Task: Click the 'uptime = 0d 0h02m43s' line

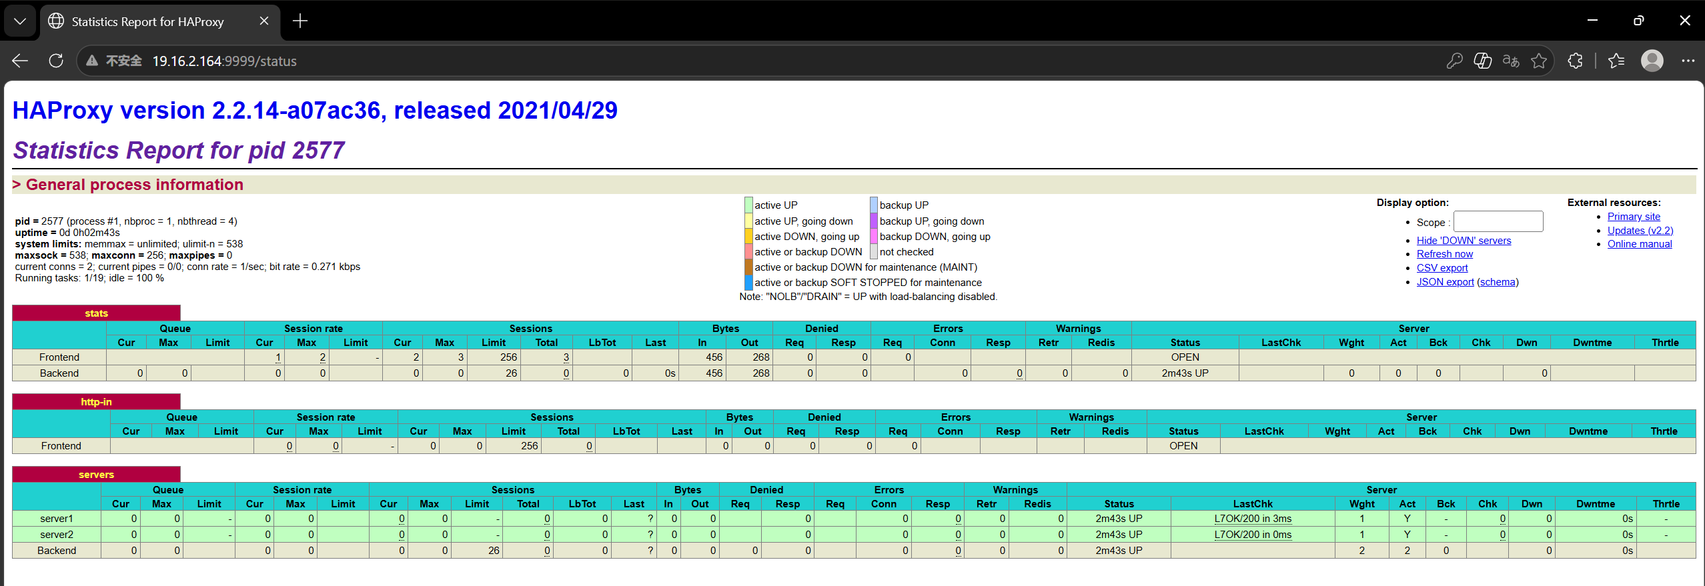Action: click(x=67, y=233)
